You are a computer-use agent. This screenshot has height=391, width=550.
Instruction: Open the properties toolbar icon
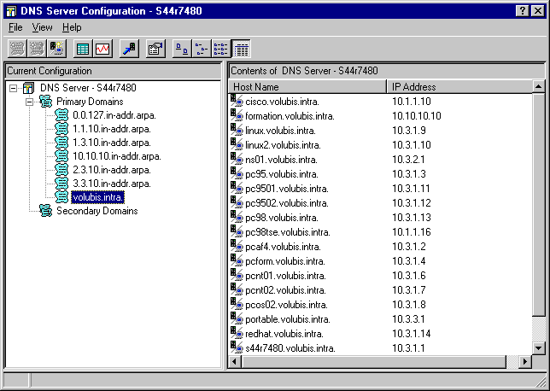coord(155,49)
